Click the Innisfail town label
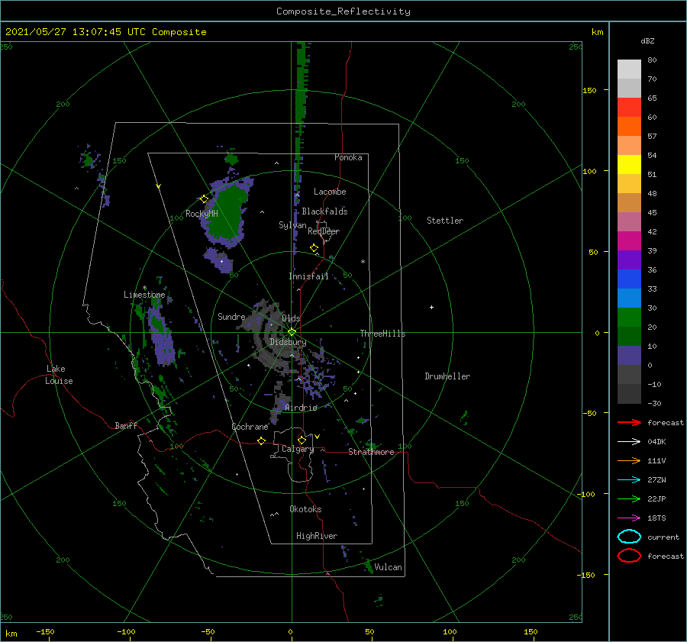 point(308,276)
